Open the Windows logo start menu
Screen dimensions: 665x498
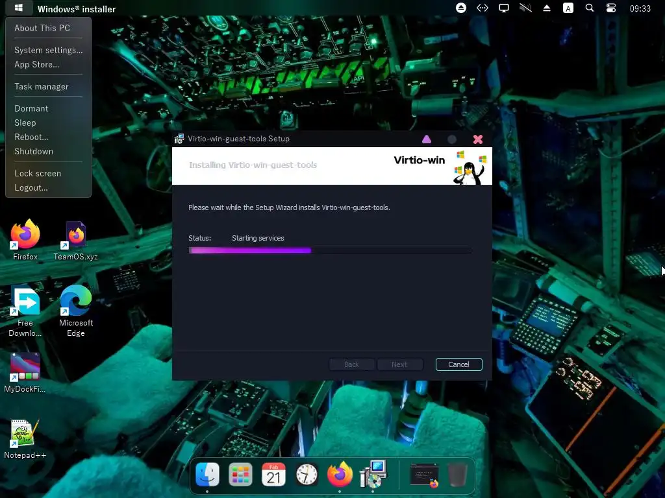pyautogui.click(x=18, y=8)
